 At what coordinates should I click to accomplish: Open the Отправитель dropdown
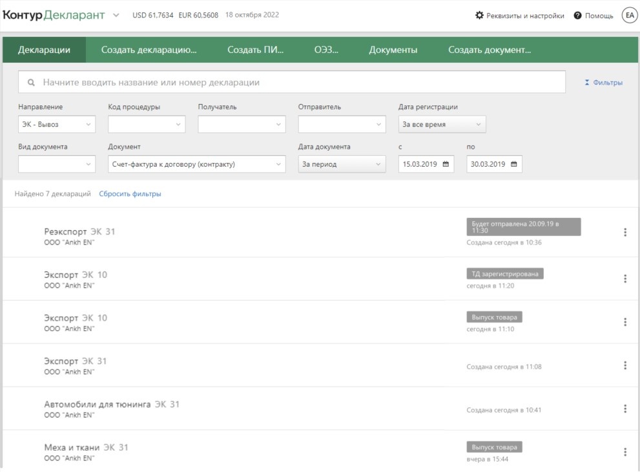click(x=342, y=124)
